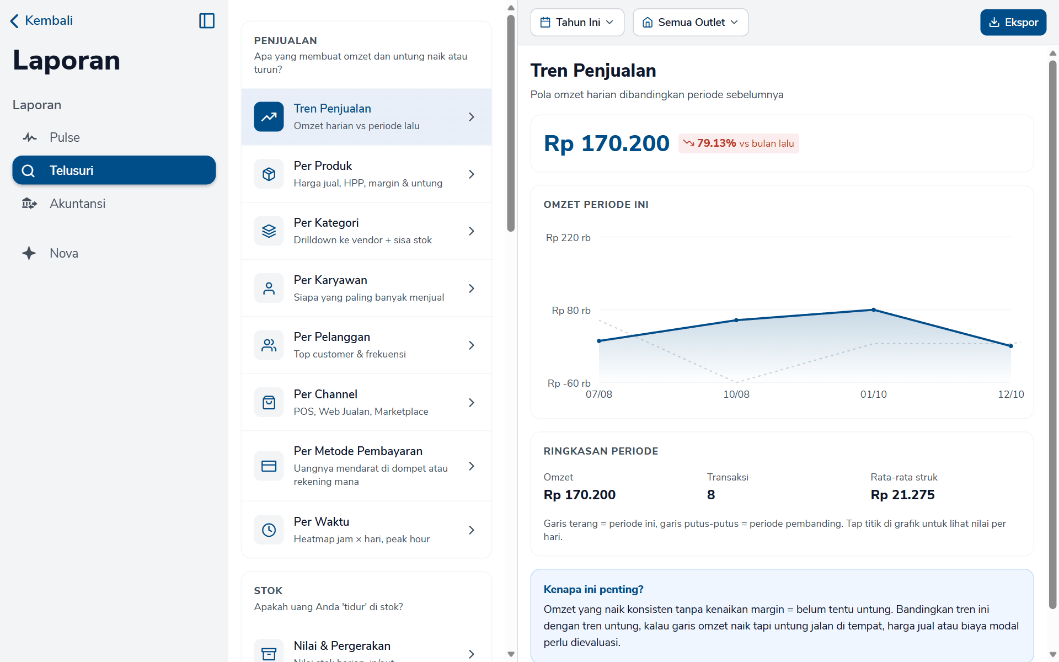Click the Per Metode Pembayaran card icon
Image resolution: width=1059 pixels, height=662 pixels.
[x=269, y=466]
